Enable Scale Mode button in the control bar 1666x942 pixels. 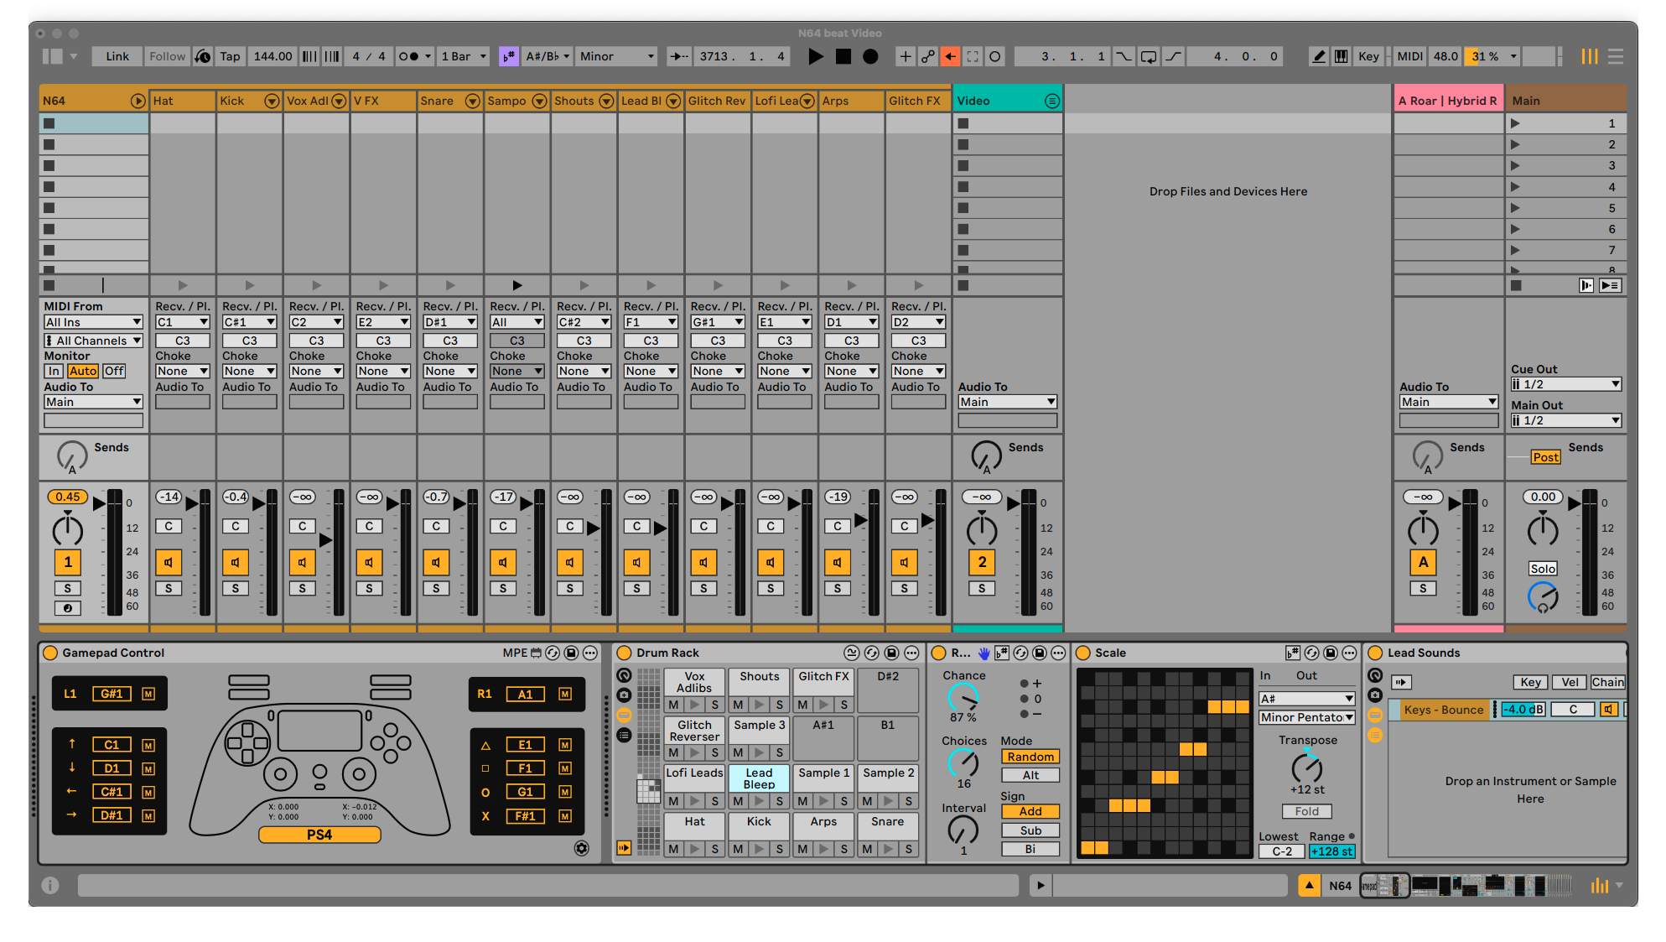pos(508,56)
